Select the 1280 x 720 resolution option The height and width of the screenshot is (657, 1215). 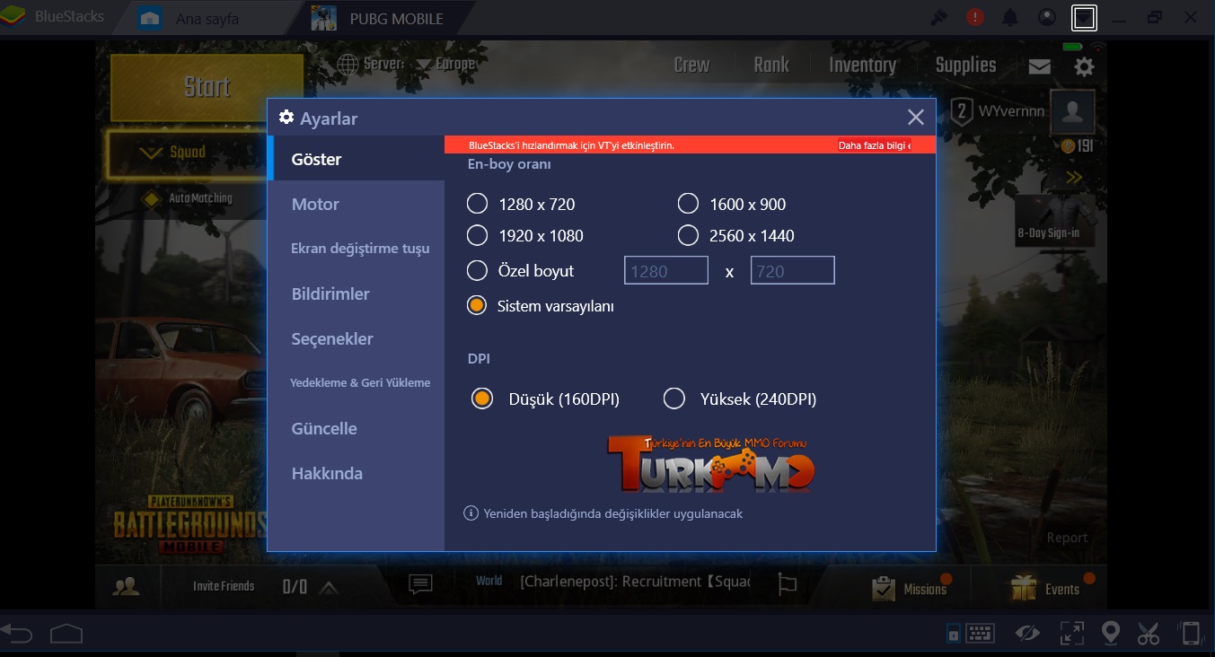click(x=478, y=204)
